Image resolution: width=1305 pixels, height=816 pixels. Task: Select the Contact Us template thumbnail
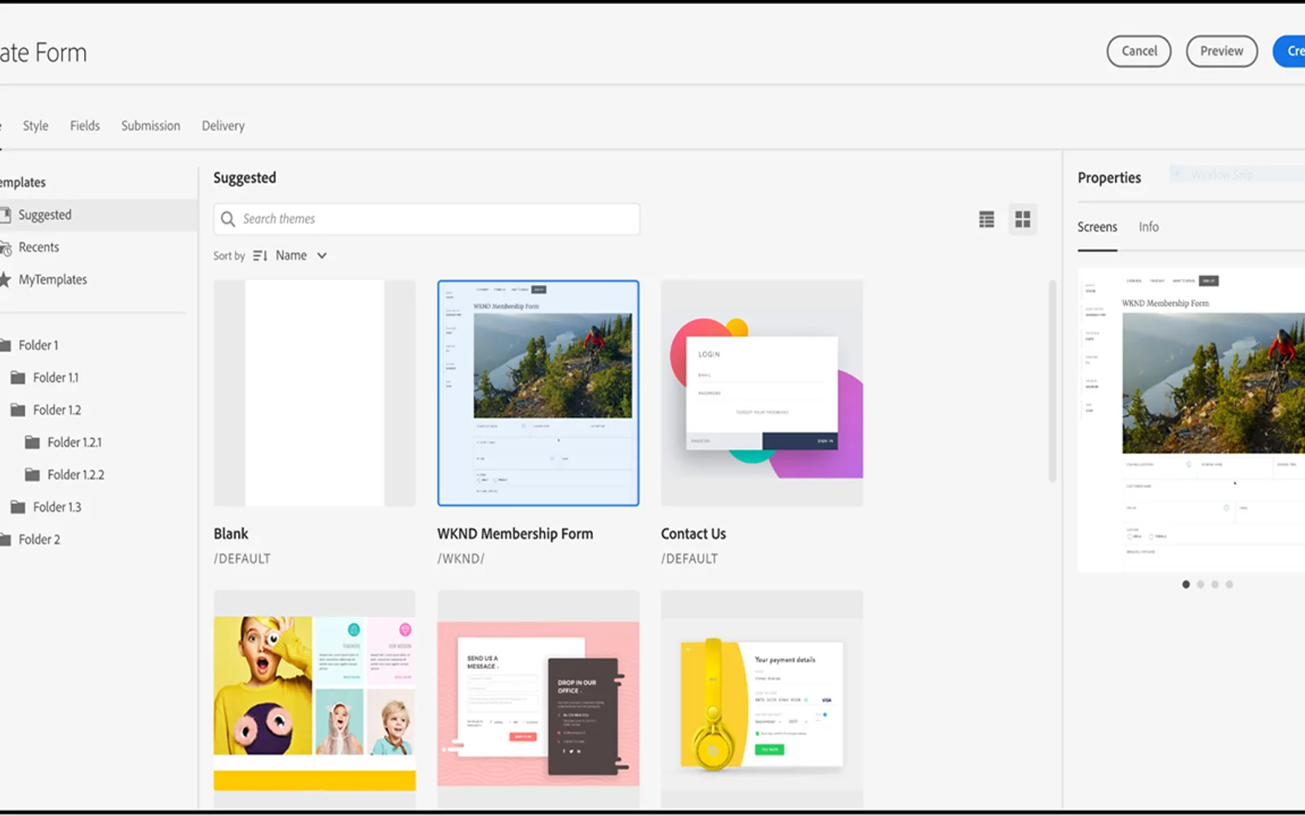pyautogui.click(x=762, y=393)
